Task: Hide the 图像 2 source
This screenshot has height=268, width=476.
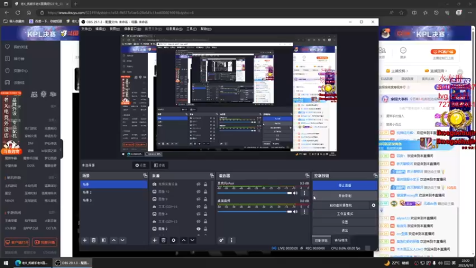Action: (x=198, y=229)
